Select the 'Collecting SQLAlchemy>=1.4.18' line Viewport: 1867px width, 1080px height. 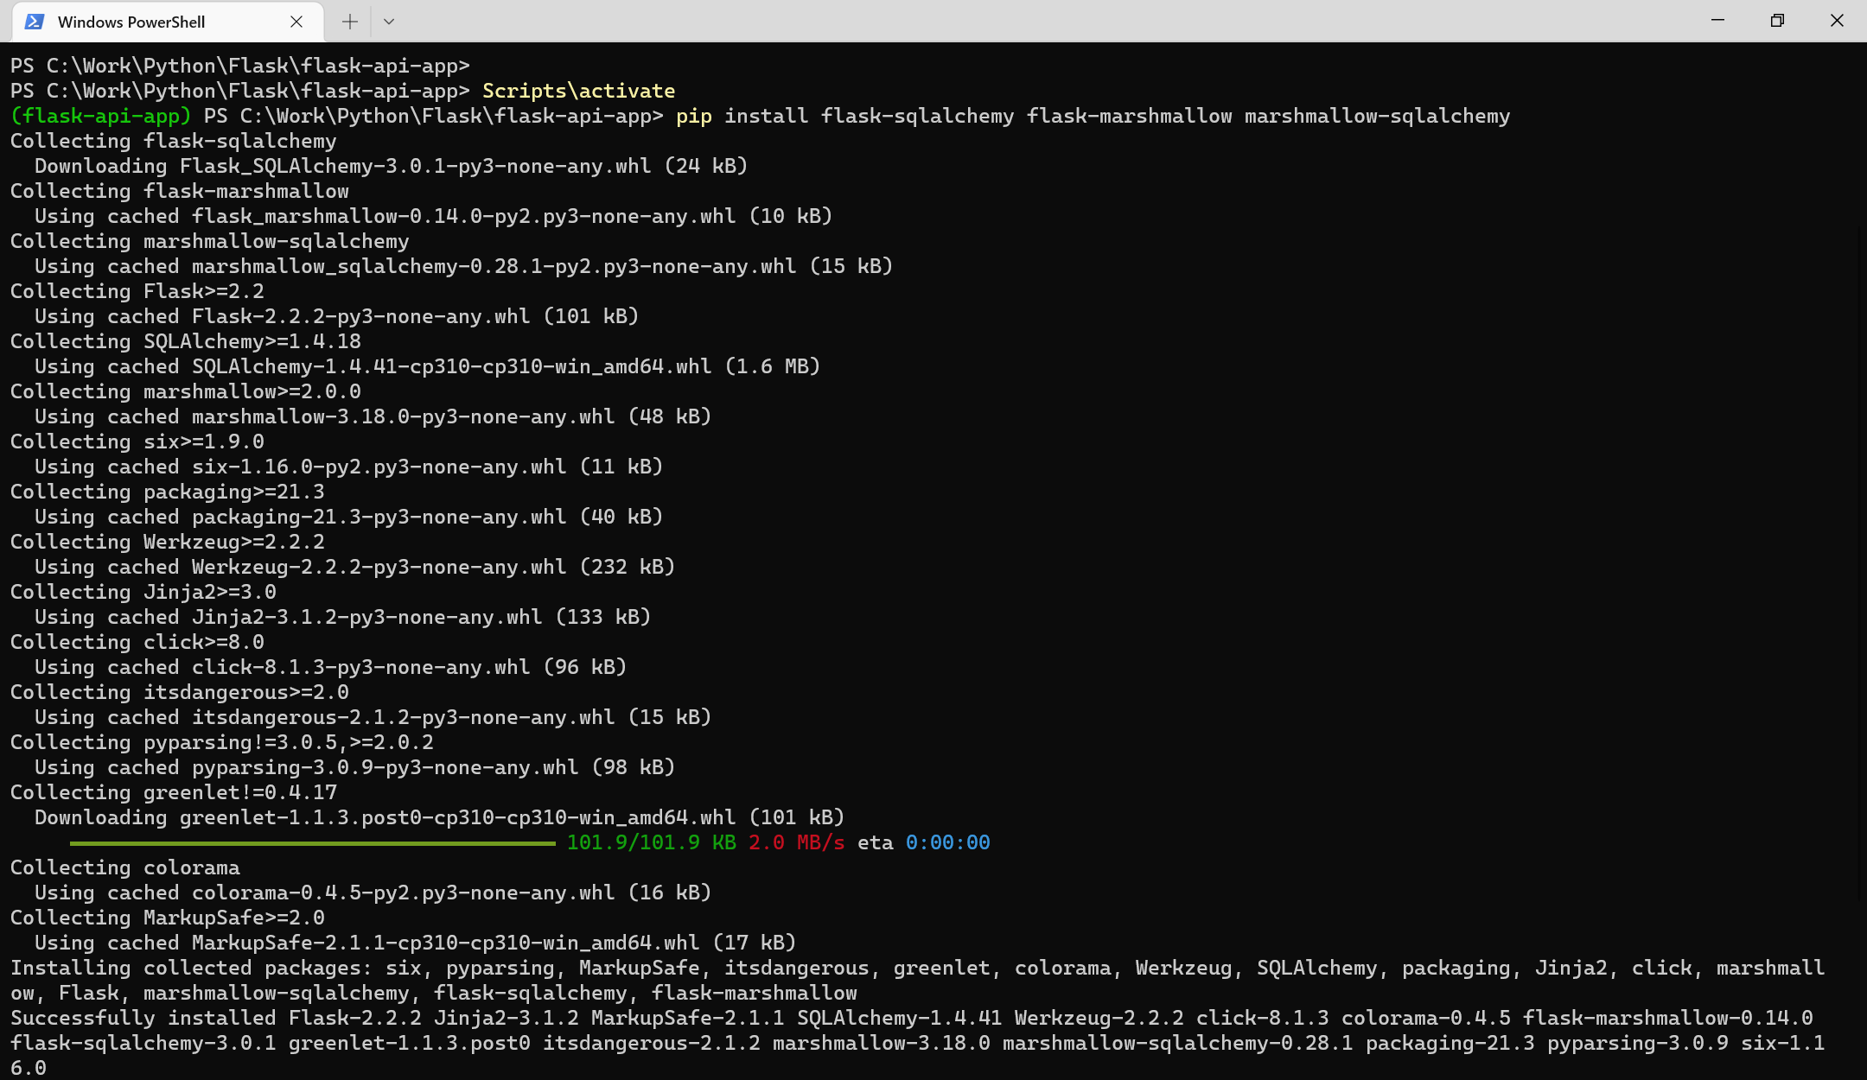pyautogui.click(x=186, y=341)
